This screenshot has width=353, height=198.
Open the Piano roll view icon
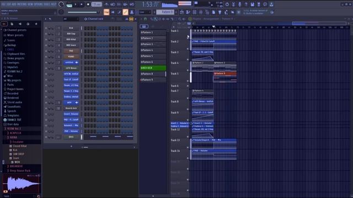point(188,12)
